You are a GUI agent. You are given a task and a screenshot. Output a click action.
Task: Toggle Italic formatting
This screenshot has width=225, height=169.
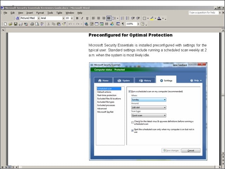[x=82, y=18]
